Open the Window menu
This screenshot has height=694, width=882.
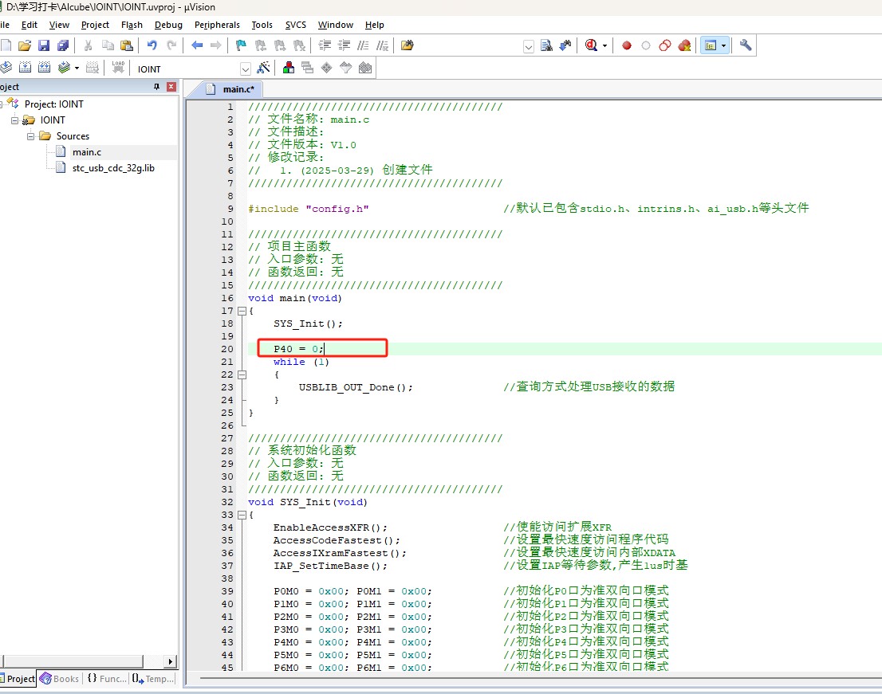tap(335, 25)
